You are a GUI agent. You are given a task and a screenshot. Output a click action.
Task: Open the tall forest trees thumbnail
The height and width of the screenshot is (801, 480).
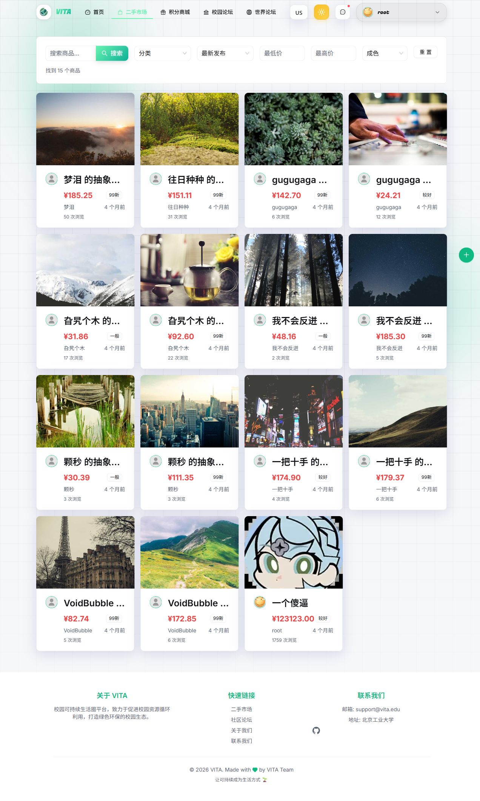tap(294, 270)
